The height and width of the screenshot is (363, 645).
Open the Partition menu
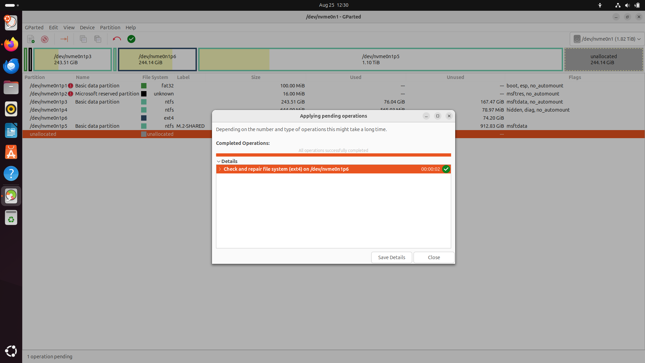pos(110,28)
